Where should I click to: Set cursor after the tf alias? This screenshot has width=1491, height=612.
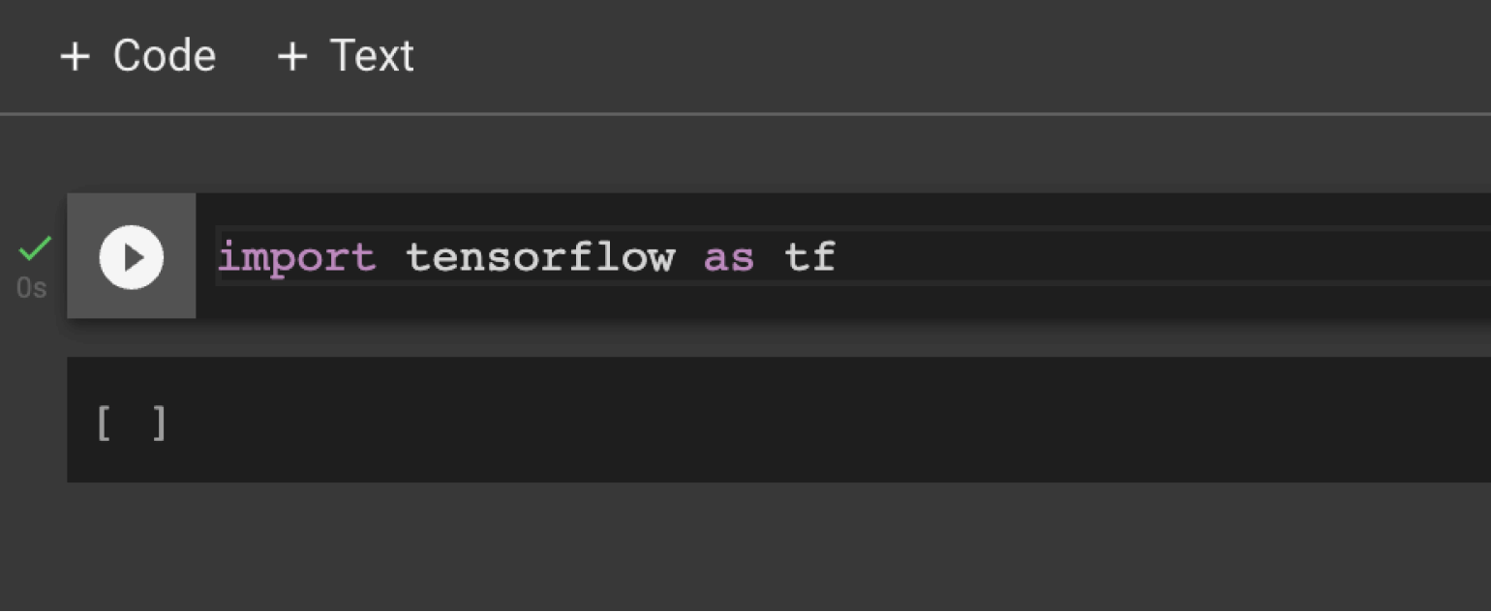pos(837,257)
